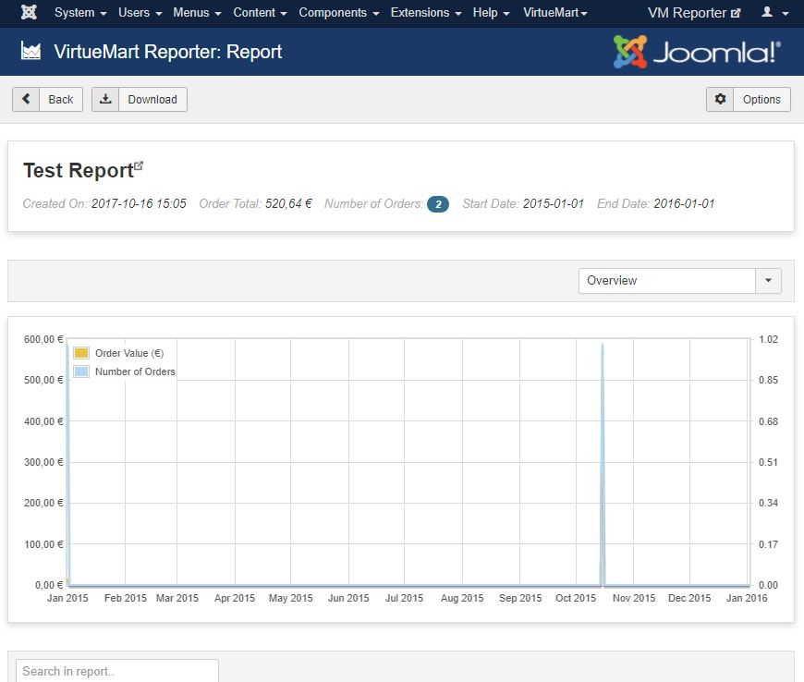Click the End Date value 2016-01-01
804x682 pixels.
pyautogui.click(x=684, y=203)
